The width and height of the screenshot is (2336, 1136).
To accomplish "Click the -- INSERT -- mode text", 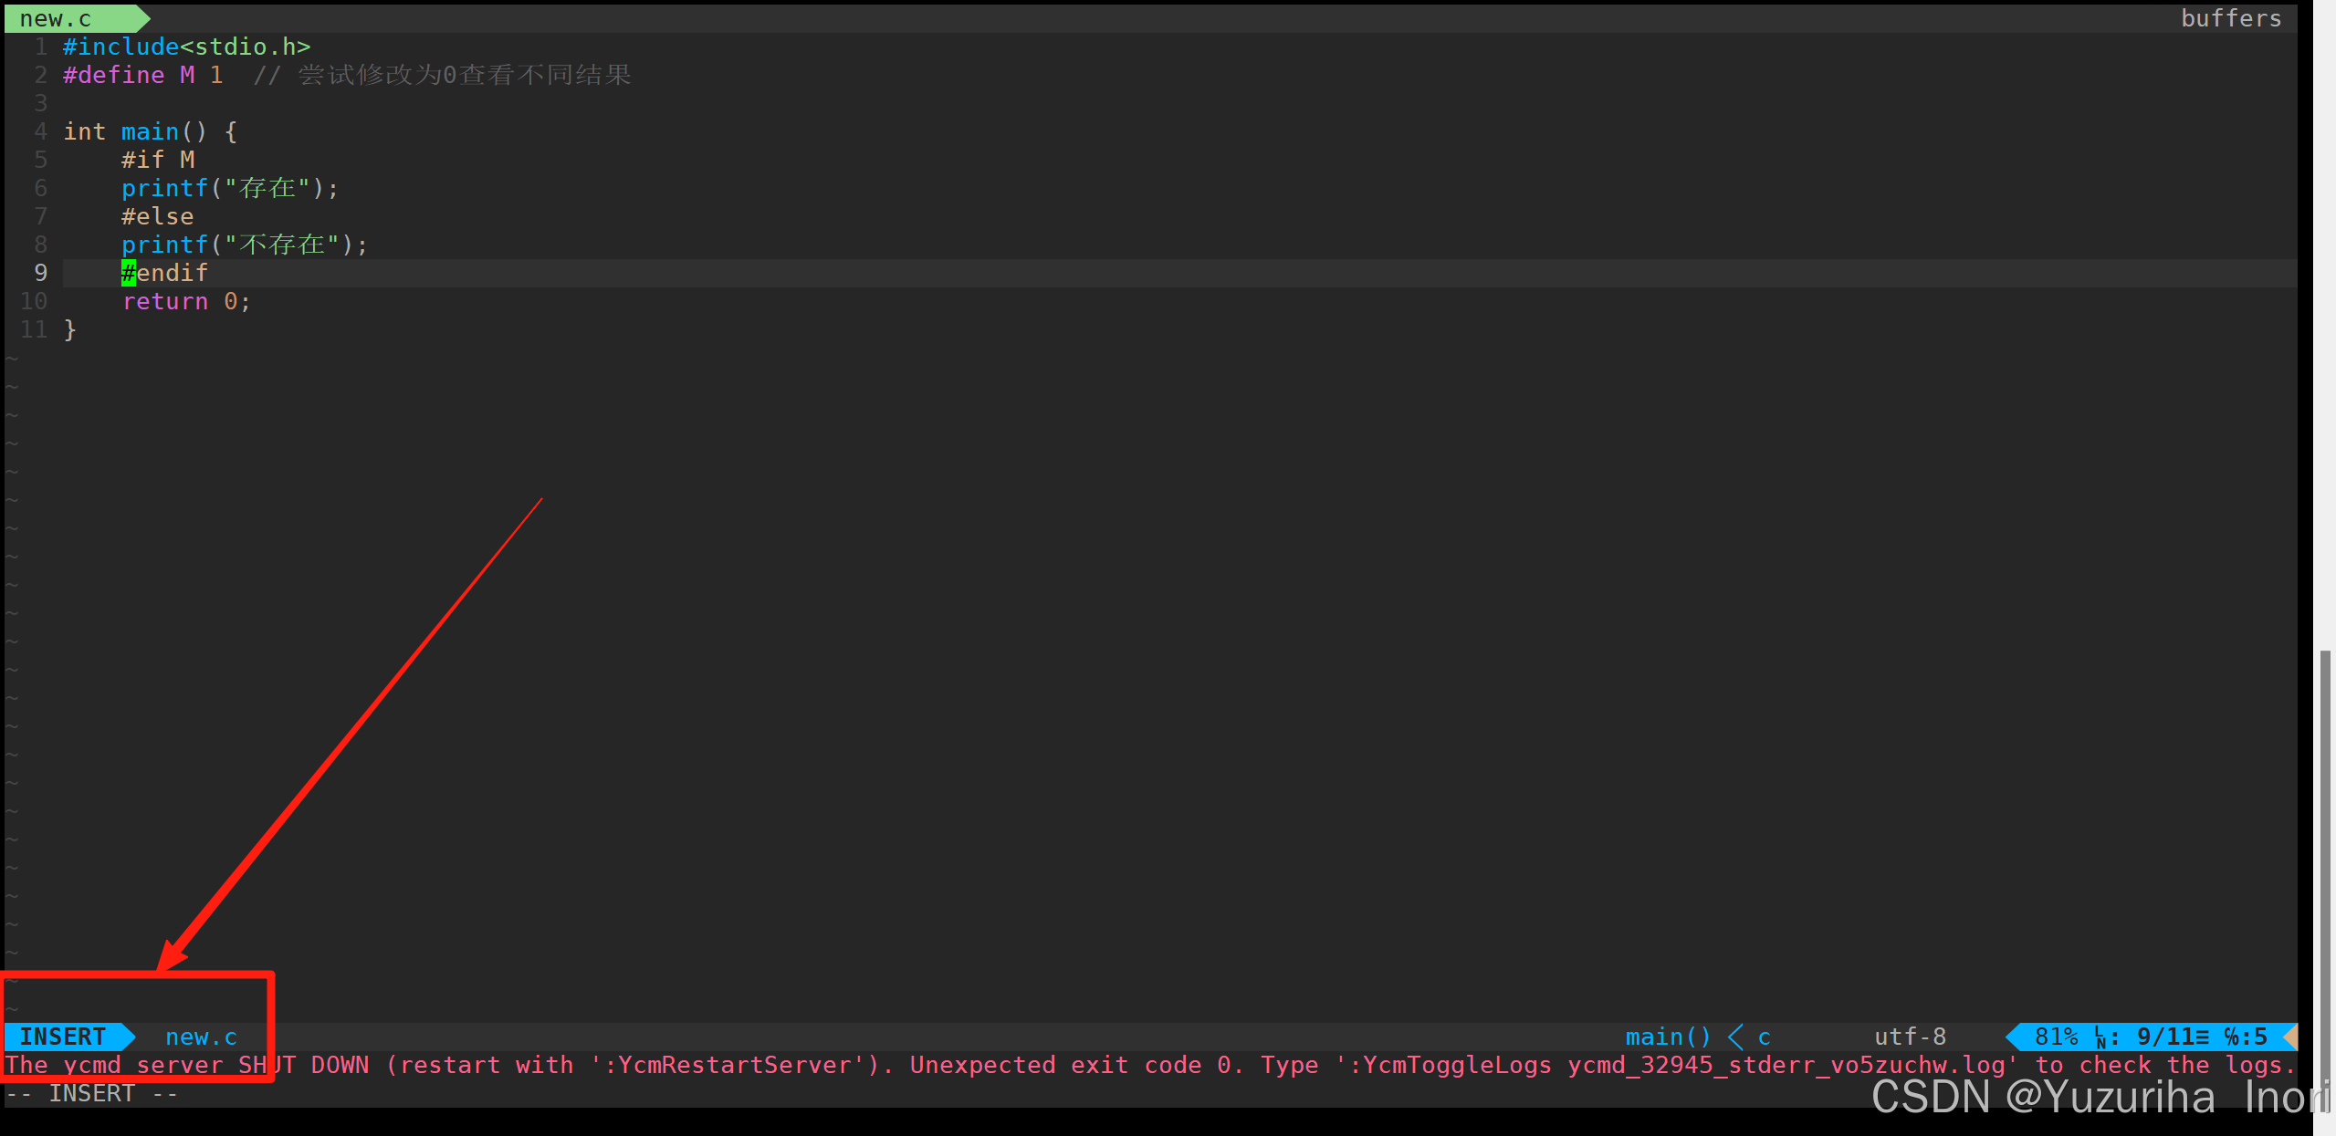I will click(x=90, y=1092).
